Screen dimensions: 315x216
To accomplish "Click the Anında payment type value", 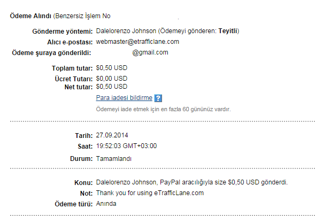I will click(106, 204).
